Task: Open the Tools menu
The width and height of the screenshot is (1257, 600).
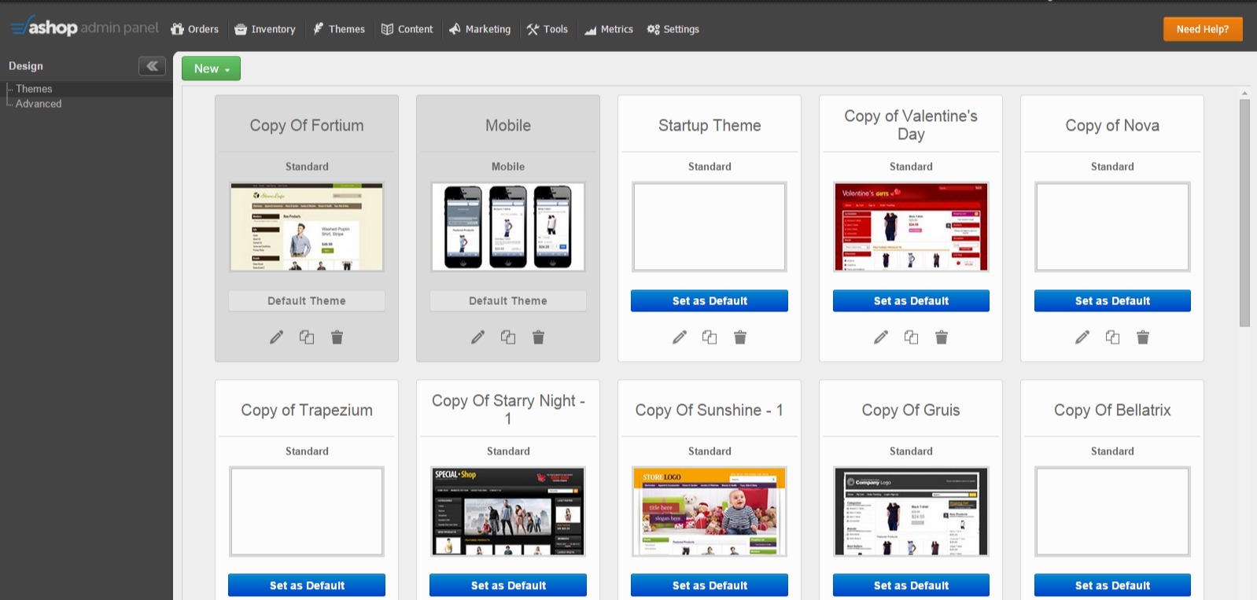Action: [547, 29]
